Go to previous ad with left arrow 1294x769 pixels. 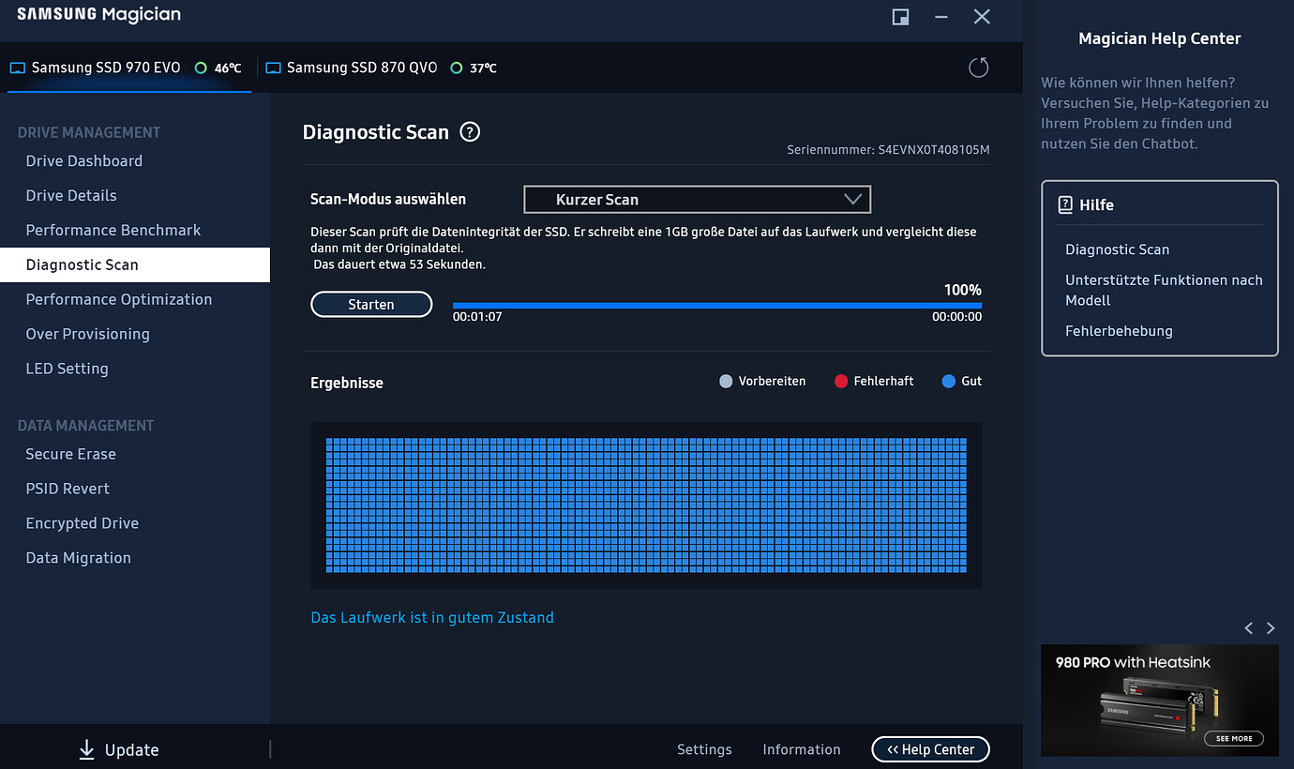tap(1248, 628)
